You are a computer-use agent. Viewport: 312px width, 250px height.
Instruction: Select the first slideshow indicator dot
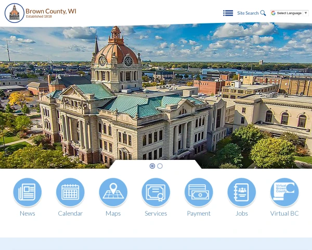coord(152,166)
